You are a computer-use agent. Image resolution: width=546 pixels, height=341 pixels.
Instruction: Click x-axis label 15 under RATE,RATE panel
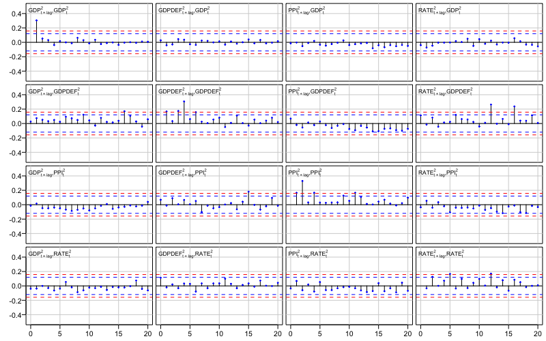[508, 333]
